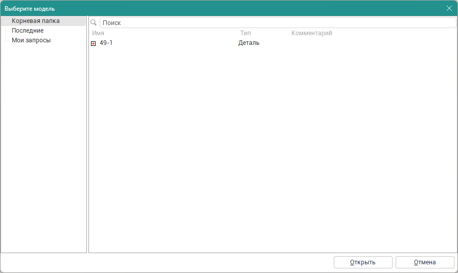Screen dimensions: 458x273
Task: Sort by the Имя column header
Action: pyautogui.click(x=98, y=33)
